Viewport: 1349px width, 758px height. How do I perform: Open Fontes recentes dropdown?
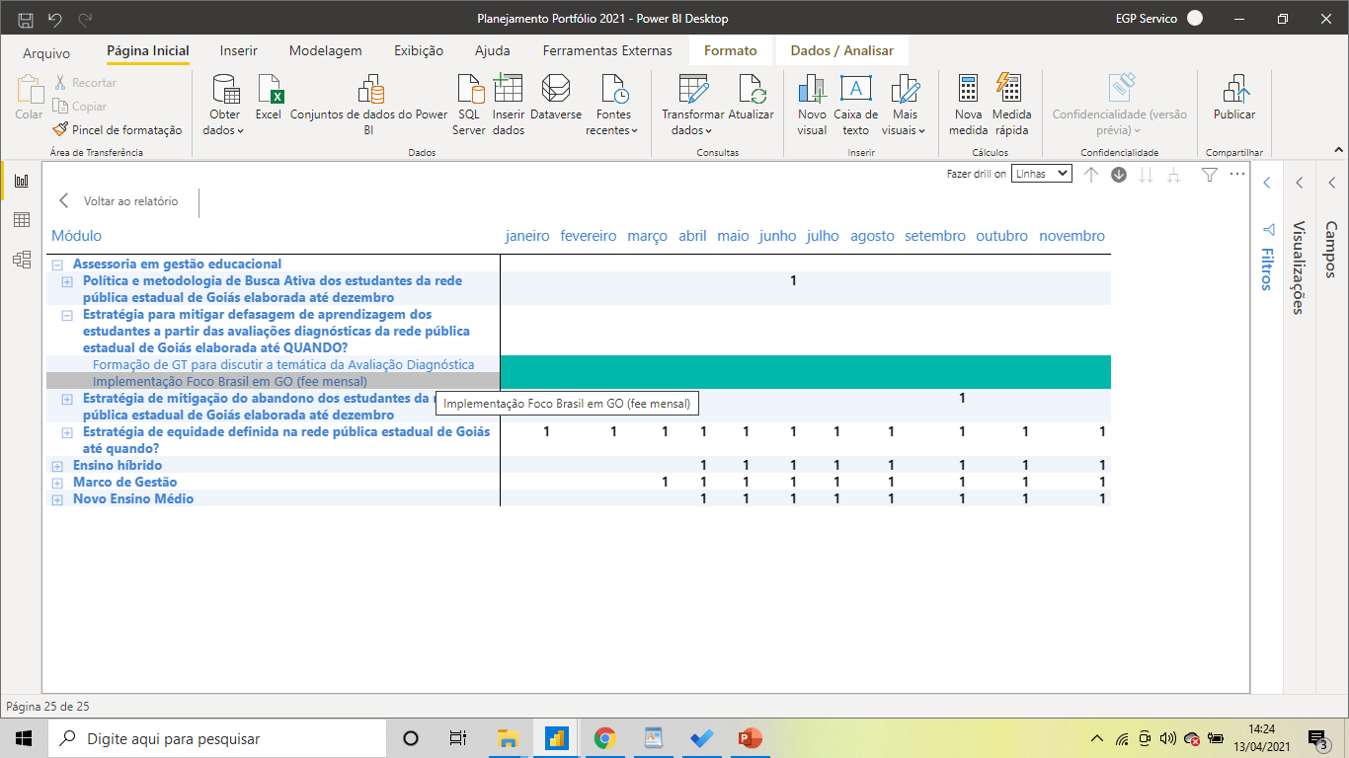[612, 106]
